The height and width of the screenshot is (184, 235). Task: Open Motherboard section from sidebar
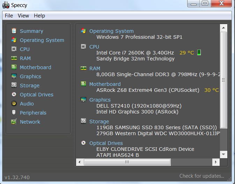[36, 67]
